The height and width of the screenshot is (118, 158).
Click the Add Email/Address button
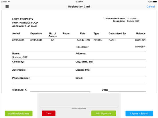point(19,113)
